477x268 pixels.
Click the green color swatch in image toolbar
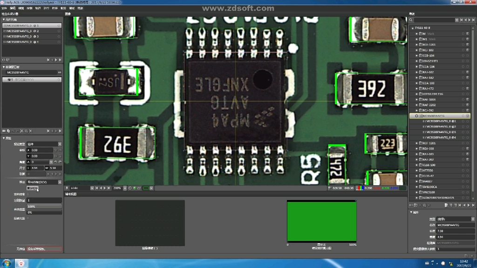pyautogui.click(x=146, y=188)
